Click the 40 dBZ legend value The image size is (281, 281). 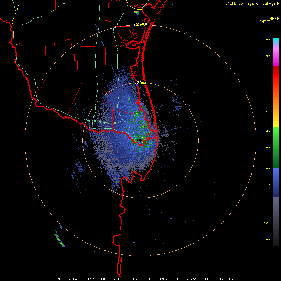click(x=268, y=112)
